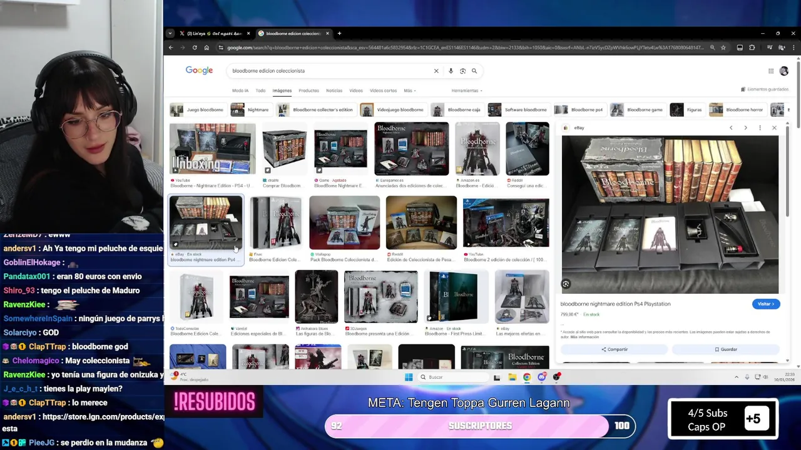Search preview image with the lens icon

coord(566,284)
